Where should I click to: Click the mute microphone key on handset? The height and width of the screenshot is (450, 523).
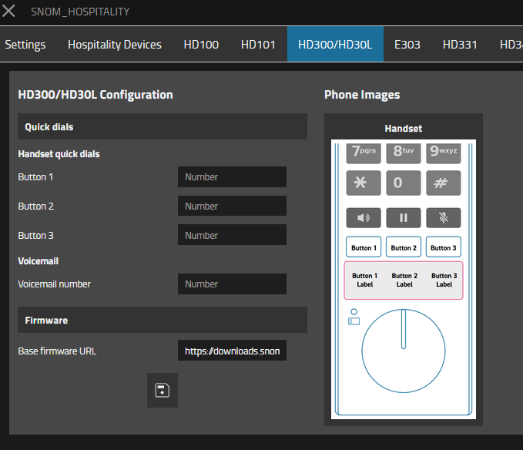click(444, 218)
